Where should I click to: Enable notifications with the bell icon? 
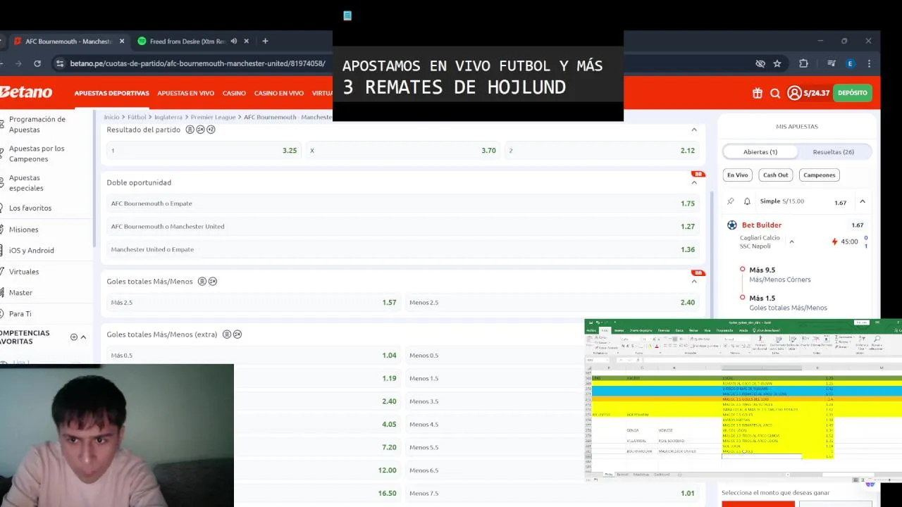click(x=747, y=201)
